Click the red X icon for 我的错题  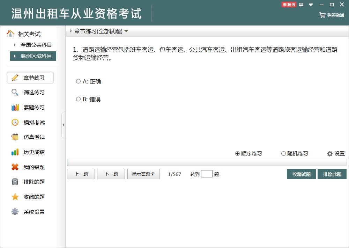point(15,167)
